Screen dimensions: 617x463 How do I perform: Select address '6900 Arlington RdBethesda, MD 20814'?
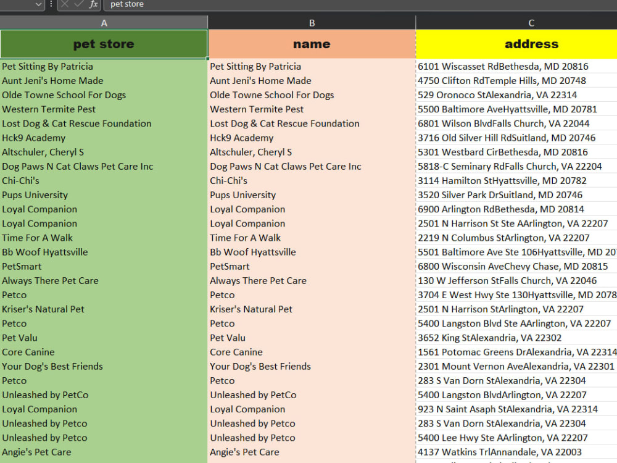[x=501, y=209]
